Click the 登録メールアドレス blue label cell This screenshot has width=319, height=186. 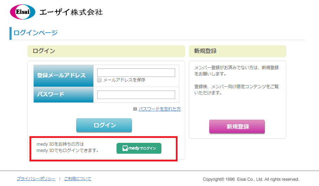coord(64,76)
